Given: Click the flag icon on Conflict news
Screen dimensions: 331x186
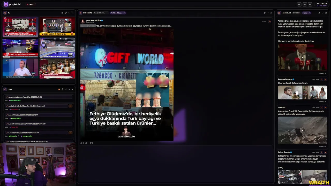Looking at the screenshot, I should (x=325, y=107).
